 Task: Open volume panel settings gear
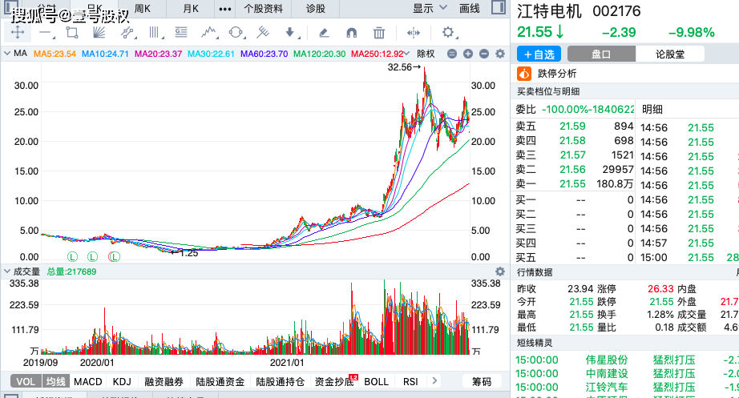(x=501, y=271)
